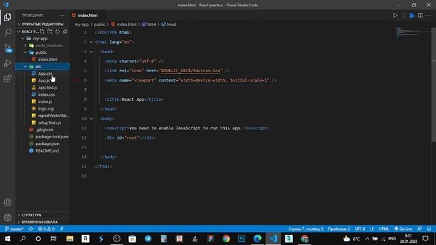The width and height of the screenshot is (436, 245).
Task: Open Source Control view in activity bar
Action: click(x=7, y=48)
